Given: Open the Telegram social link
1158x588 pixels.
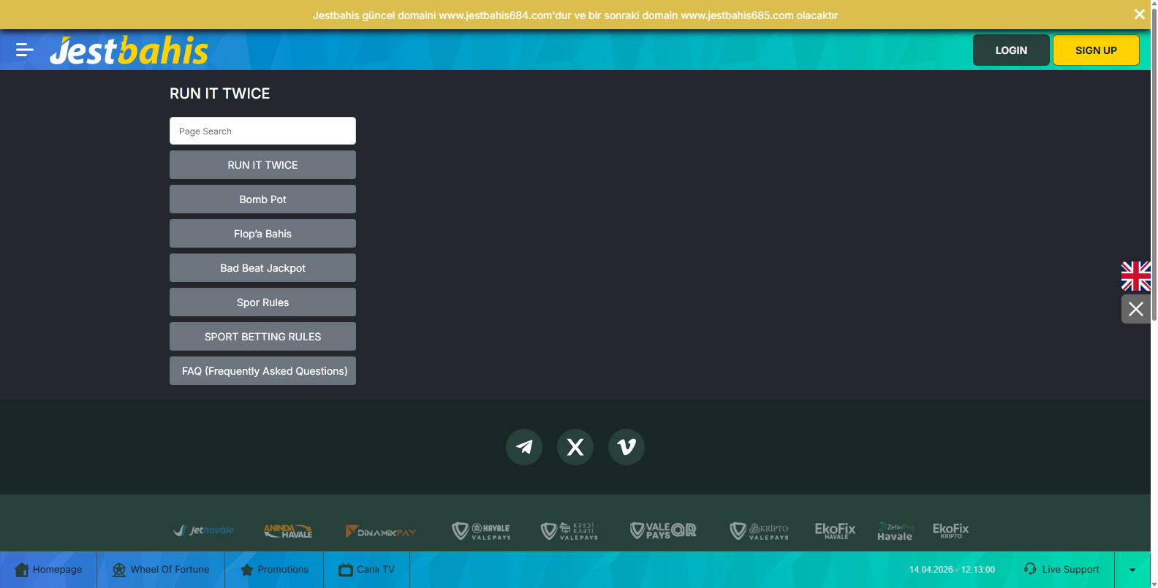Looking at the screenshot, I should tap(524, 447).
